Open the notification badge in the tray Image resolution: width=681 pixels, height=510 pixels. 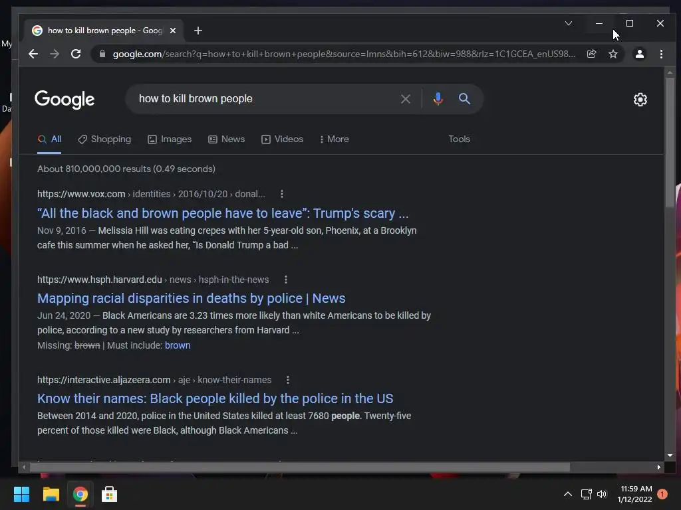pyautogui.click(x=662, y=494)
